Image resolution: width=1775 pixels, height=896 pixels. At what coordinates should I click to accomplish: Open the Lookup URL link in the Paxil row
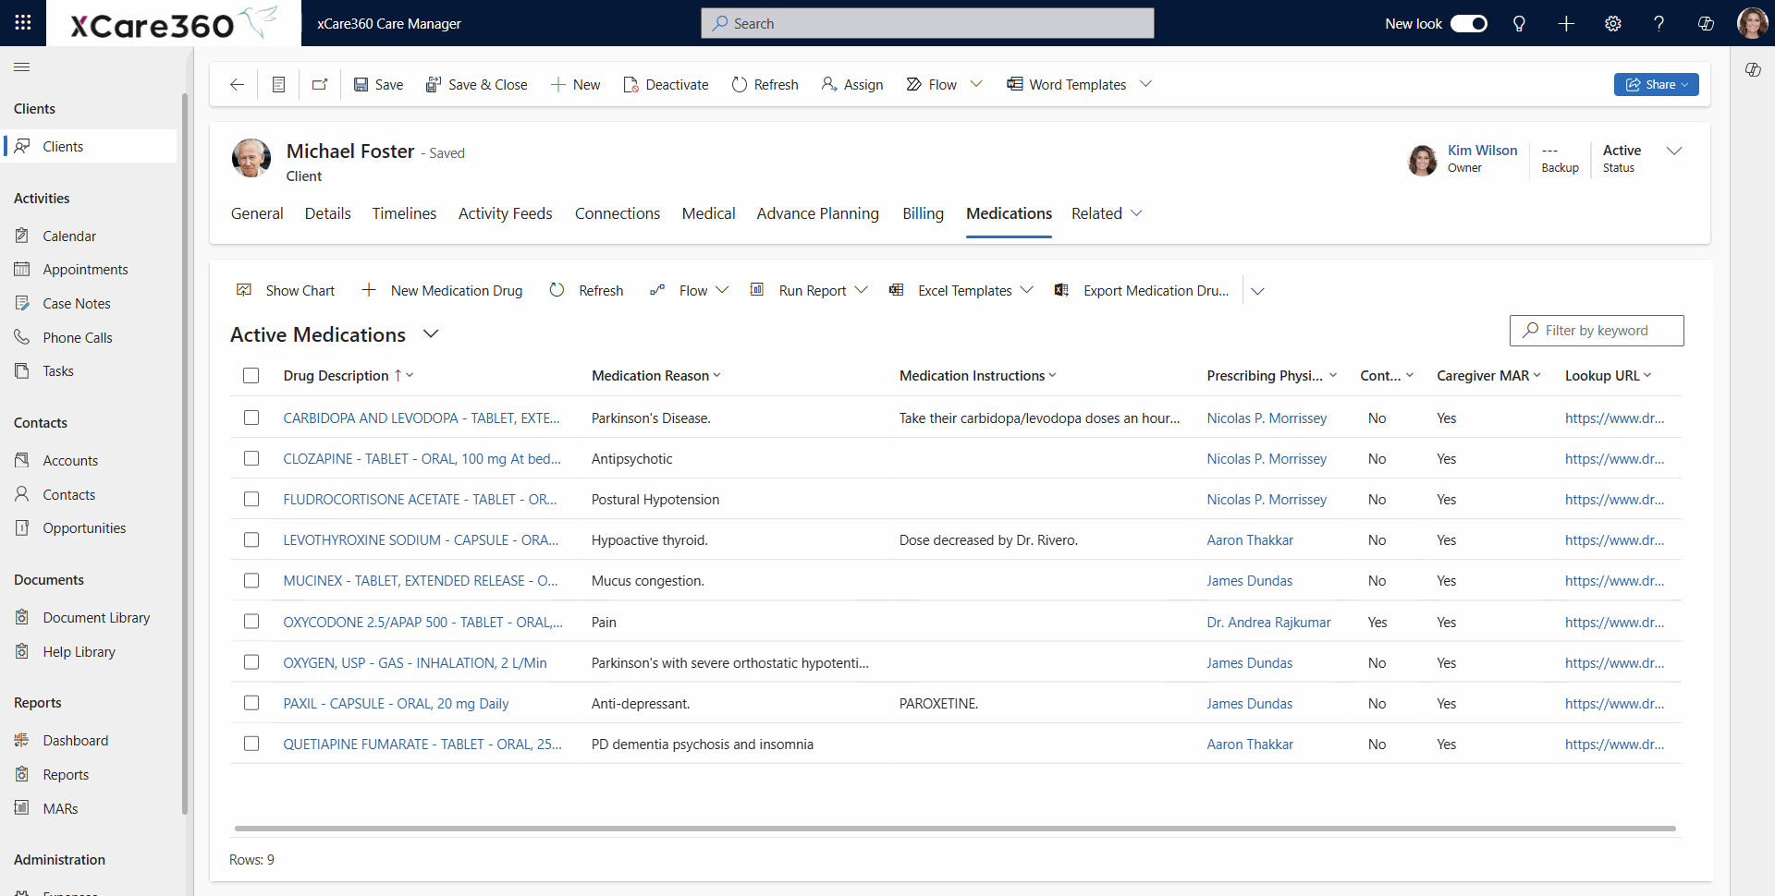click(x=1614, y=703)
